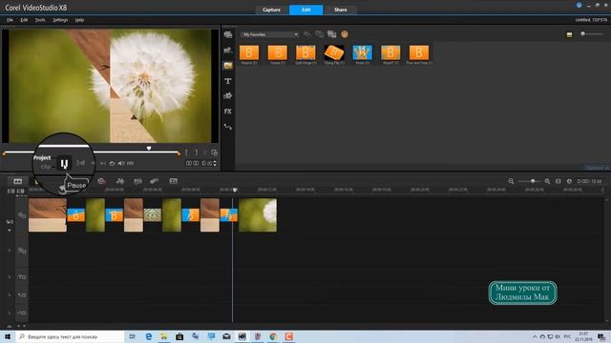Set the mark-in point in the preview
Viewport: 611px width, 343px height.
point(186,152)
